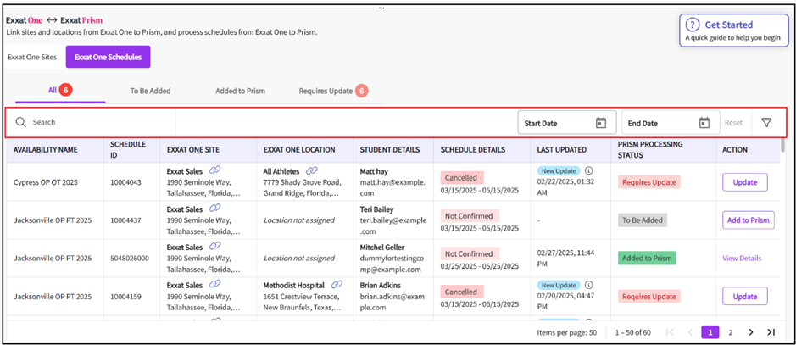The height and width of the screenshot is (345, 796).
Task: Click Cypress OP OT 2025 availability name
Action: pyautogui.click(x=46, y=182)
